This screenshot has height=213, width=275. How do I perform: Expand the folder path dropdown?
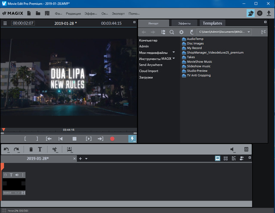click(249, 32)
